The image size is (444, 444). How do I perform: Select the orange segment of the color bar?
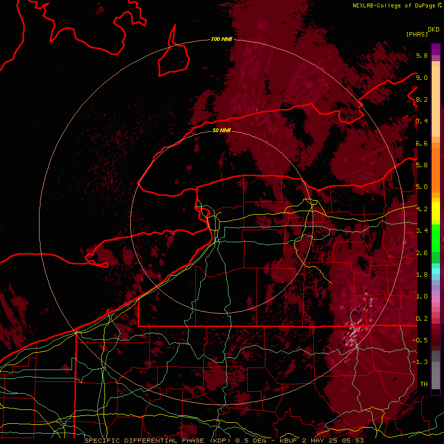436,170
